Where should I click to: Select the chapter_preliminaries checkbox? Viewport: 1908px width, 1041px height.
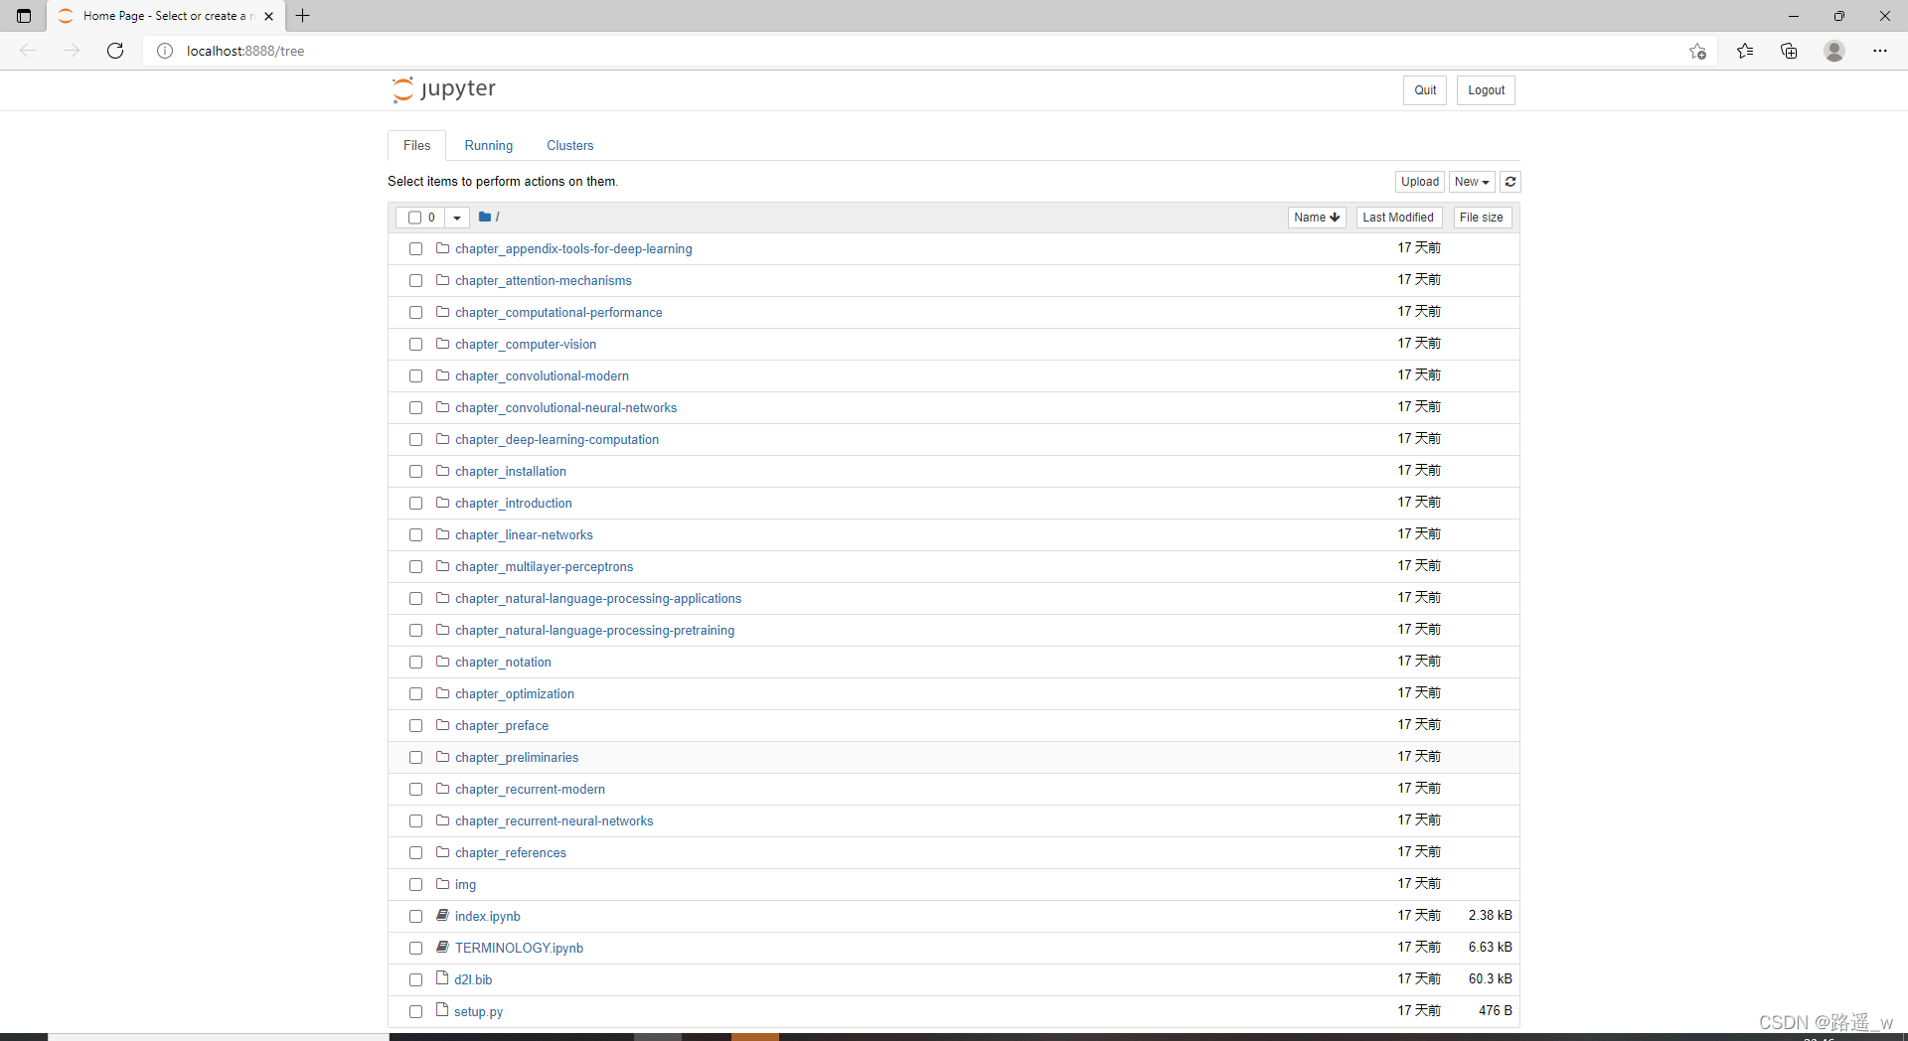coord(415,758)
